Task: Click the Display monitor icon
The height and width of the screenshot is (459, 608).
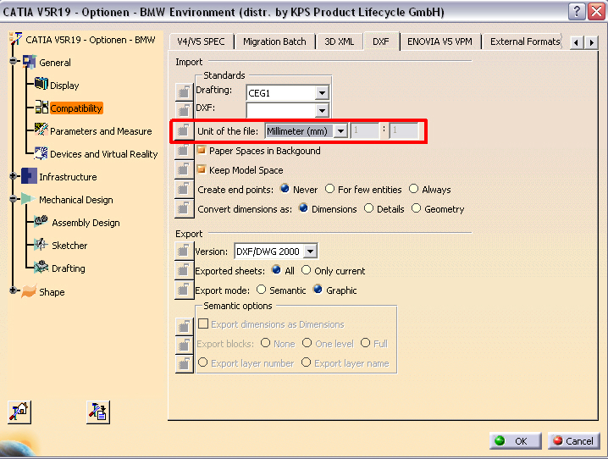Action: (41, 83)
